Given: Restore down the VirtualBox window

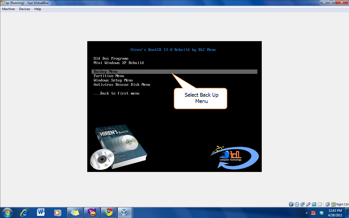Looking at the screenshot, I should click(331, 2).
